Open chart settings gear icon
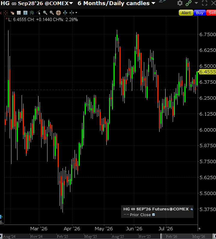Screen dimensions: 216x239 point(180,3)
